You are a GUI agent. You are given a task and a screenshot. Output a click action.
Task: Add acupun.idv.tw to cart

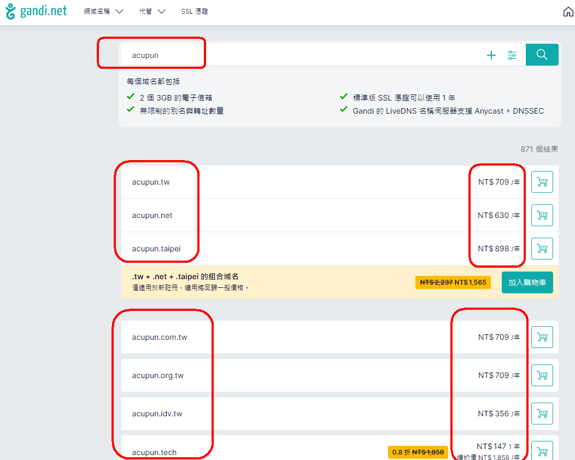[542, 414]
